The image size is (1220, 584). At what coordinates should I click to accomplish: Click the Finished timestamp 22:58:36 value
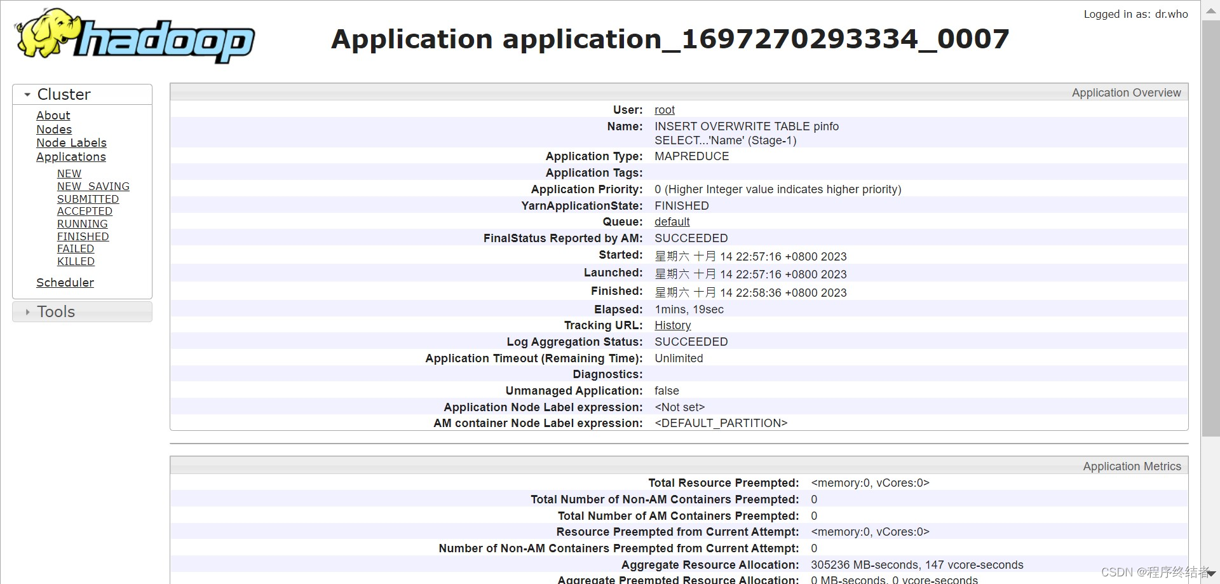point(750,292)
